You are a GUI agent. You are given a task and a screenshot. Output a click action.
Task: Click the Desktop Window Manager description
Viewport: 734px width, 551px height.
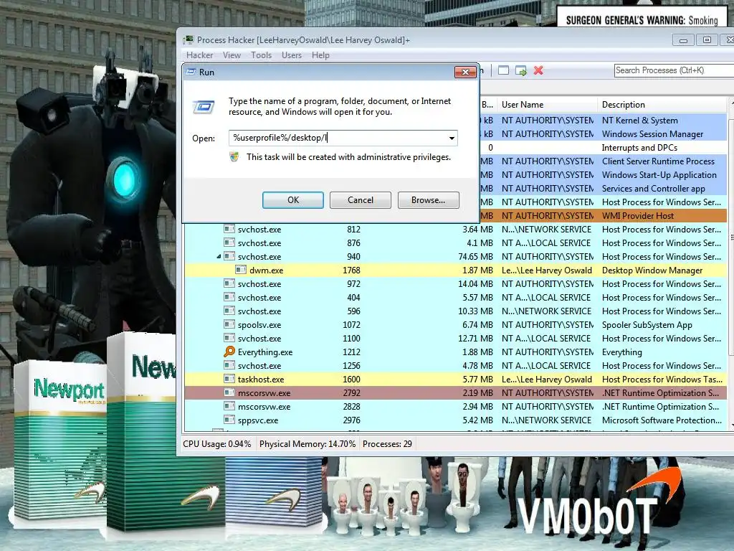[x=652, y=270]
